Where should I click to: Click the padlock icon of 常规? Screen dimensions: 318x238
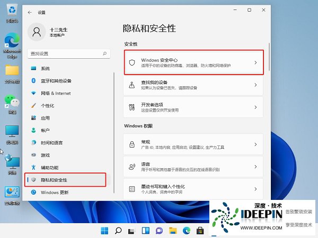coord(132,144)
